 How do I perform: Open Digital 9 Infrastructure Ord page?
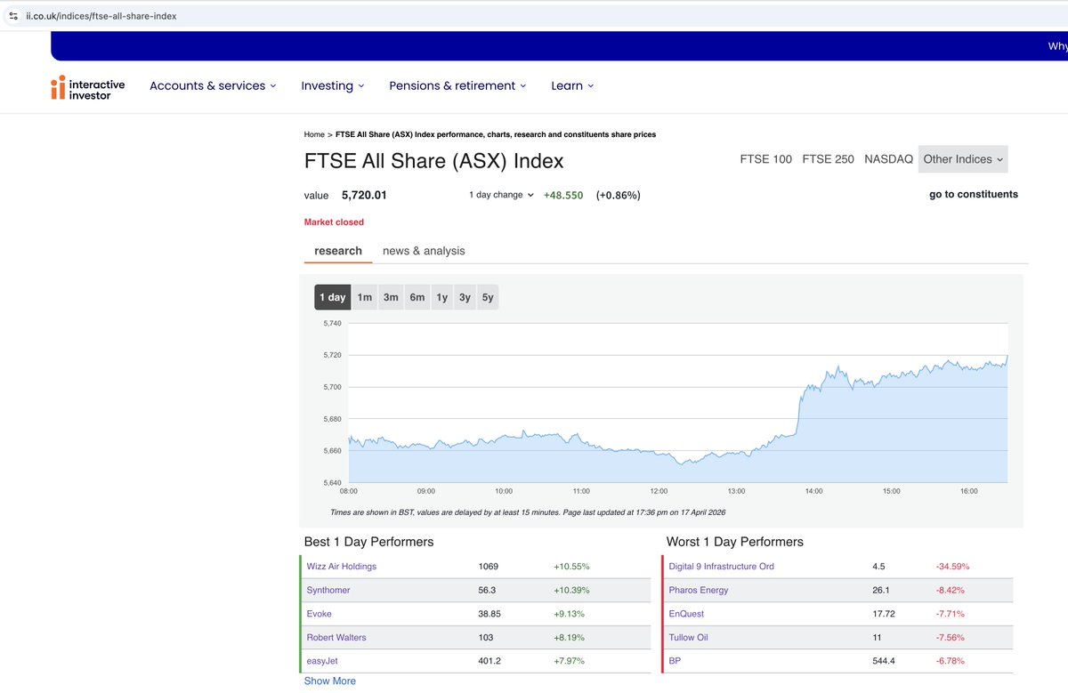[x=722, y=566]
